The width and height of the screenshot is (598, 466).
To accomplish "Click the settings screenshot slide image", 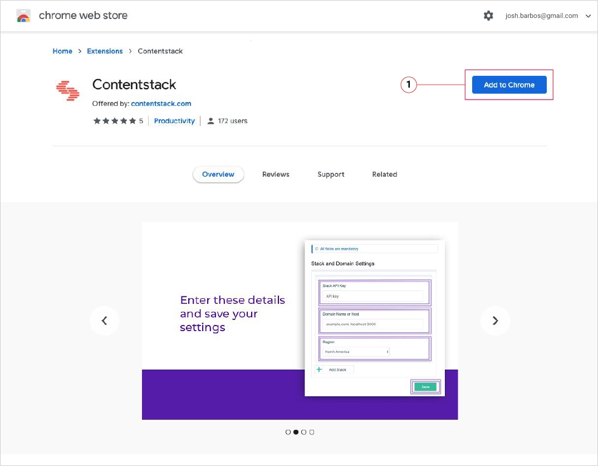I will pyautogui.click(x=300, y=321).
